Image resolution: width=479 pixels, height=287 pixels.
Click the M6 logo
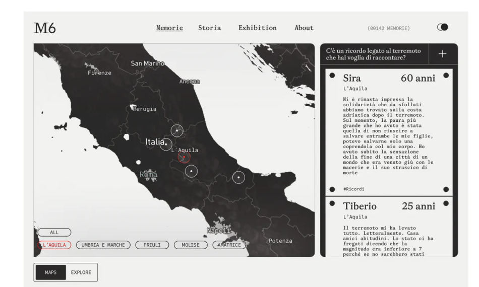pyautogui.click(x=44, y=28)
